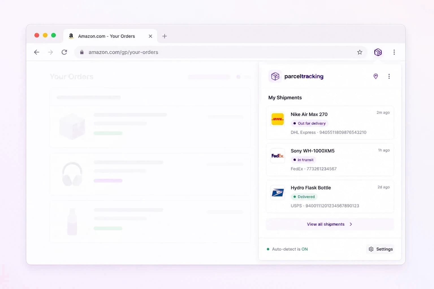This screenshot has width=434, height=289.
Task: Bookmark this page with the star icon
Action: click(x=360, y=52)
